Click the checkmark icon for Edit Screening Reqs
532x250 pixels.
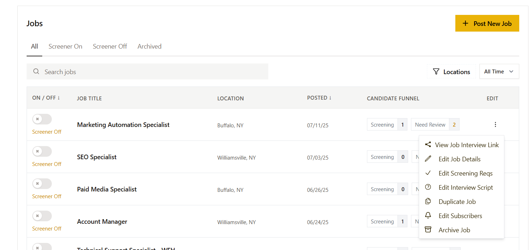click(428, 173)
